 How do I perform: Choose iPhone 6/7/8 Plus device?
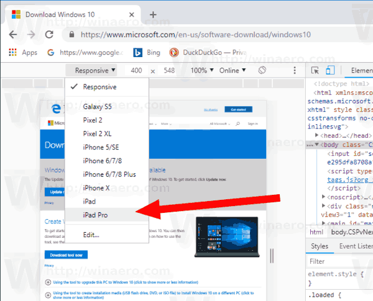pos(107,174)
